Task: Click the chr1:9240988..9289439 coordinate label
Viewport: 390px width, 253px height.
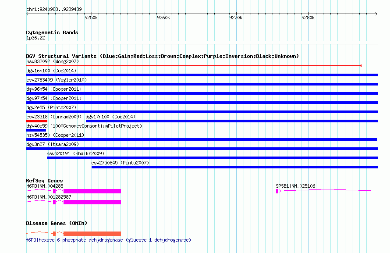Action: point(54,9)
